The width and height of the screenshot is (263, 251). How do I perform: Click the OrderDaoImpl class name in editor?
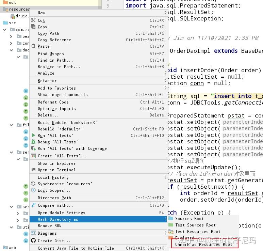click(190, 51)
